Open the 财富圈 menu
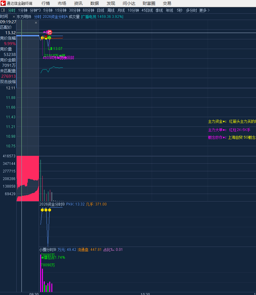 click(149, 3)
